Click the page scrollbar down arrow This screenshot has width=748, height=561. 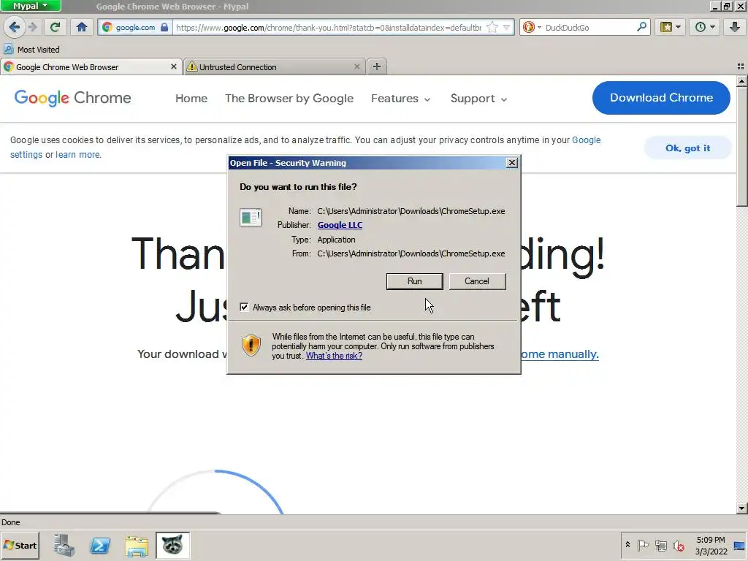click(x=742, y=508)
